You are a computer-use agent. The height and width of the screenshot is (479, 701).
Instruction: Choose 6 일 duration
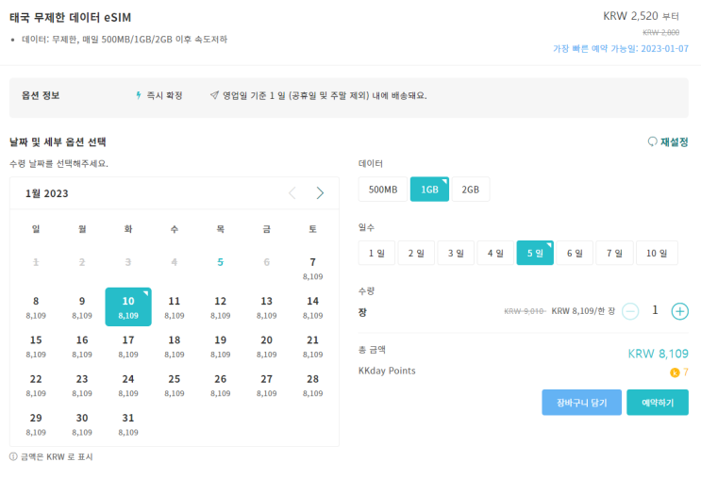point(575,253)
